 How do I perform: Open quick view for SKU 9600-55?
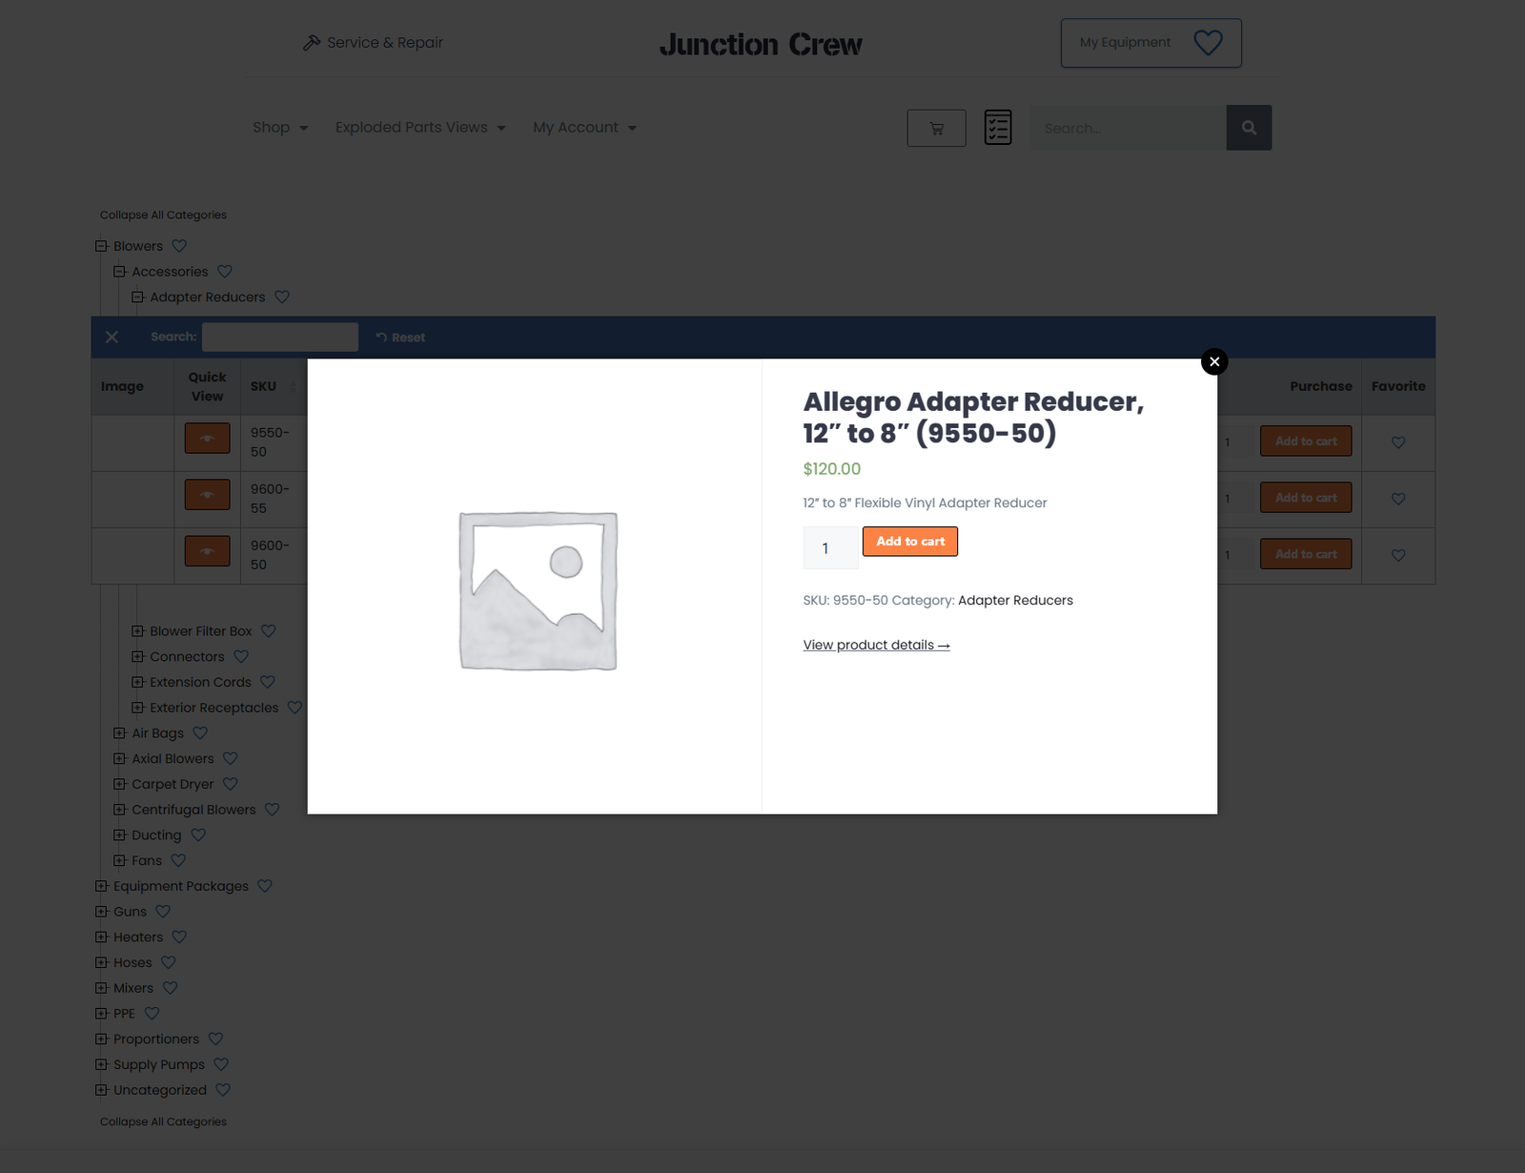(x=207, y=495)
